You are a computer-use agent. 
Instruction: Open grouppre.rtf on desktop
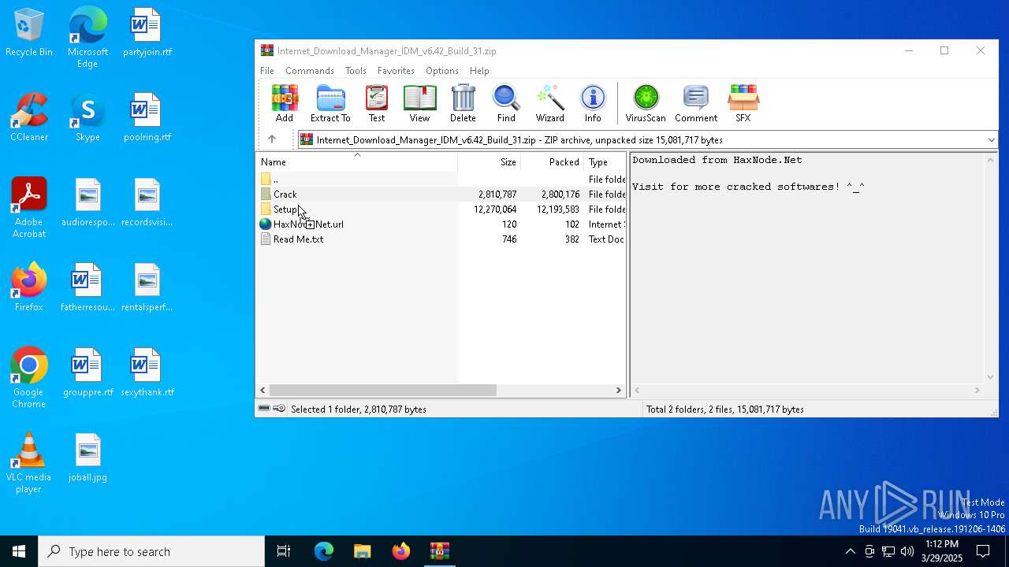click(87, 373)
